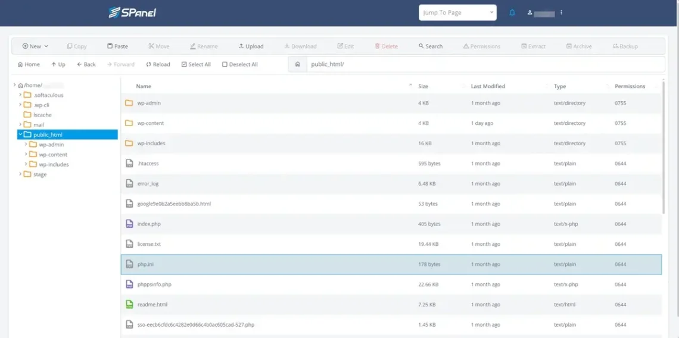This screenshot has height=338, width=679.
Task: Click the wp-content folder icon in list
Action: tap(129, 123)
